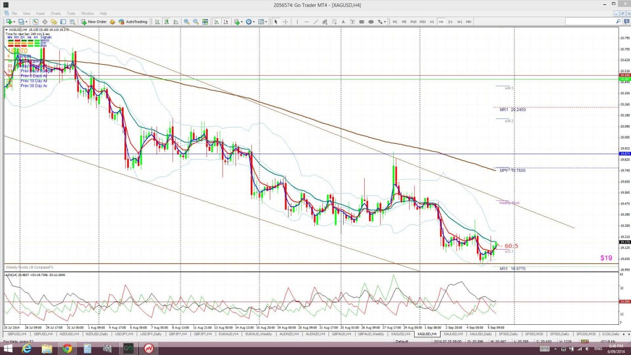631x355 pixels.
Task: Open the indicators dropdown list
Action: point(242,22)
